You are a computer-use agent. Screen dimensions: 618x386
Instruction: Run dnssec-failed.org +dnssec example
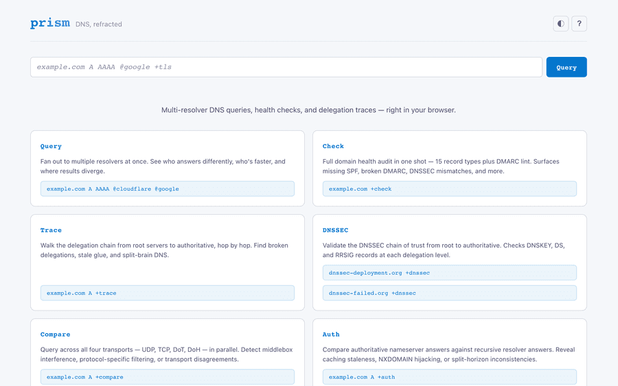[x=449, y=293]
